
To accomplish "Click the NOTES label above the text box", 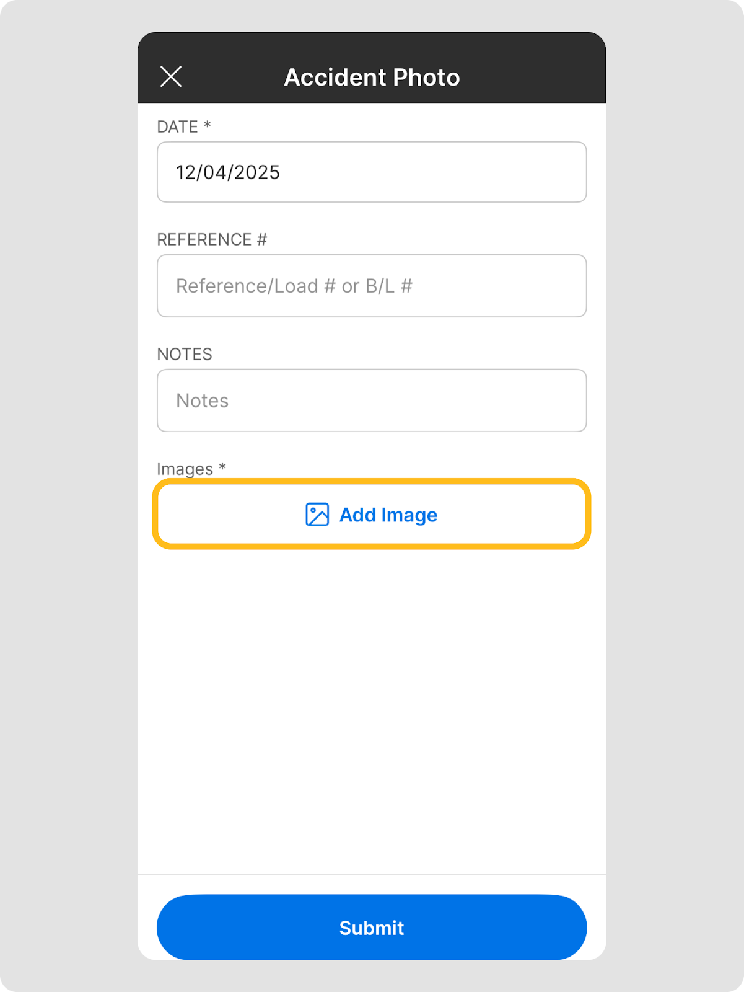I will click(185, 355).
